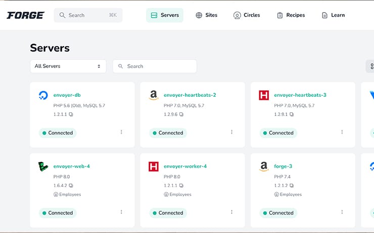Image resolution: width=374 pixels, height=233 pixels.
Task: Click the view toggle icon beside servers search
Action: tap(371, 66)
